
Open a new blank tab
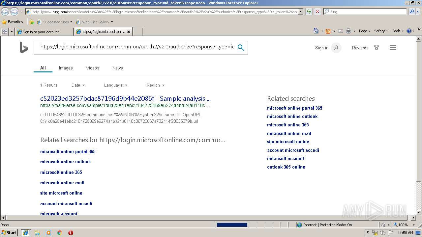pos(138,32)
